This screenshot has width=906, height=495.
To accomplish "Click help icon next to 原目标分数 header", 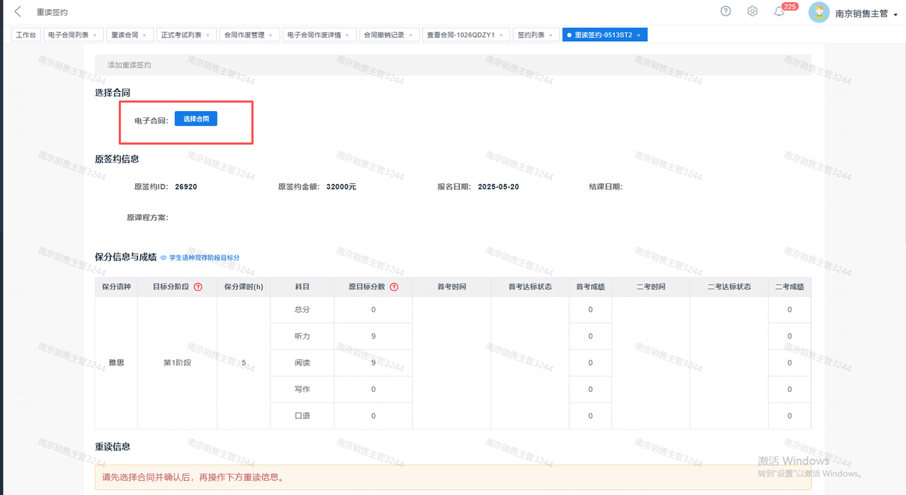I will (394, 287).
